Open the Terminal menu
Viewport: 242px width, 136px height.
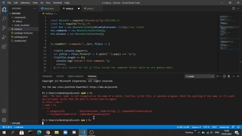[57, 3]
